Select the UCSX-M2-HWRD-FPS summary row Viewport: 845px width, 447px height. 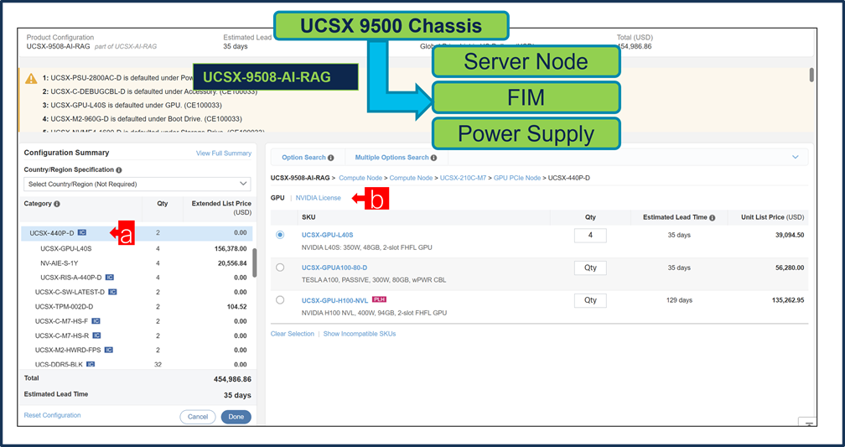[x=137, y=351]
